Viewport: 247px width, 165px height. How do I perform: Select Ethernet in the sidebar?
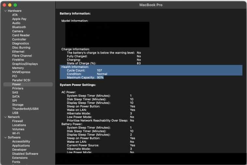18,52
